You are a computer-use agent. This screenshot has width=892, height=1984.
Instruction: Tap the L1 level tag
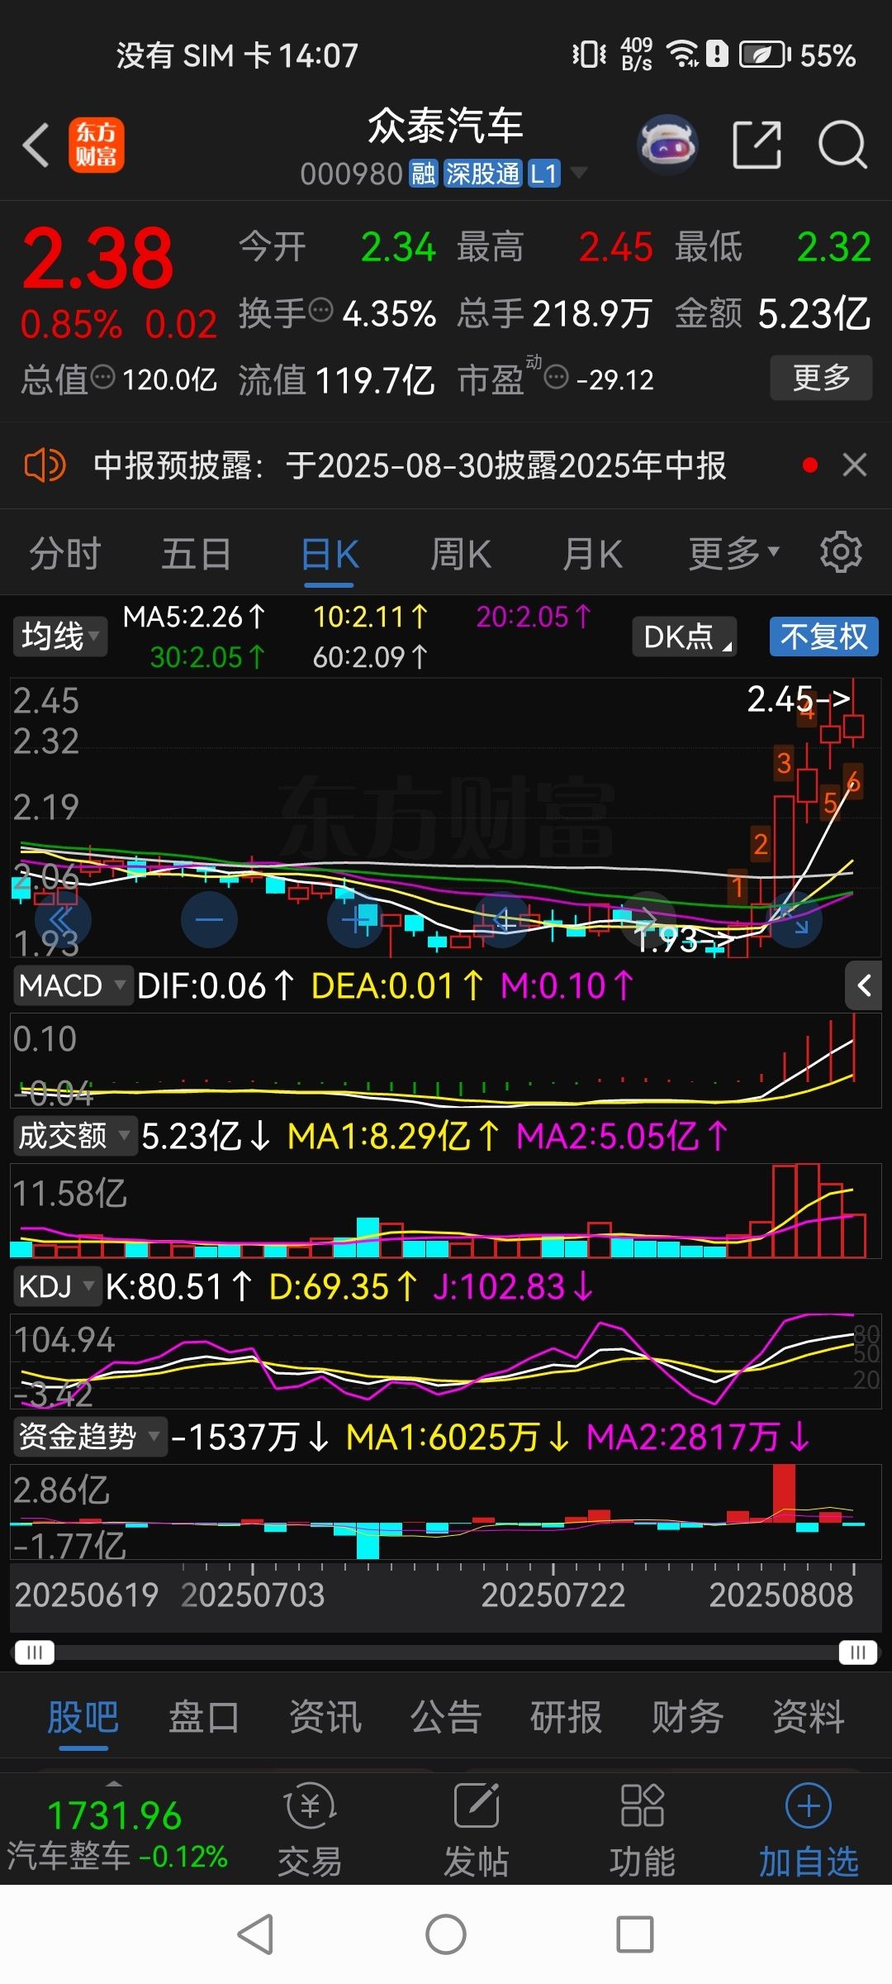tap(544, 174)
